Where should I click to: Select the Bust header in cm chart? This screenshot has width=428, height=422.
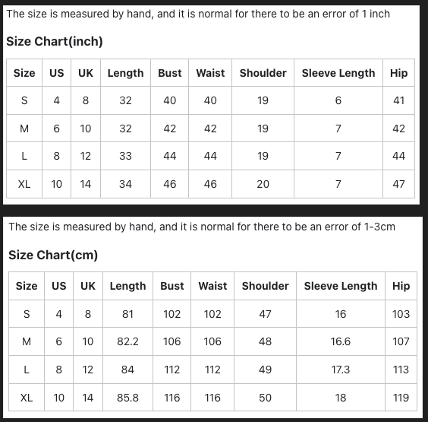coord(172,286)
